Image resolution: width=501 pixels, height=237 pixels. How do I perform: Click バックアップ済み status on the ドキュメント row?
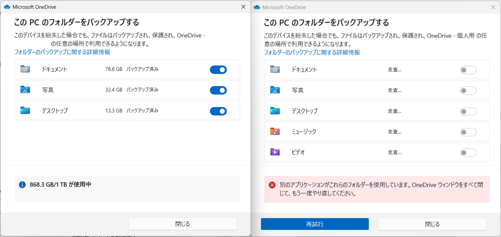pos(142,70)
